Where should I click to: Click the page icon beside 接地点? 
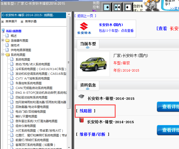pos(7,45)
